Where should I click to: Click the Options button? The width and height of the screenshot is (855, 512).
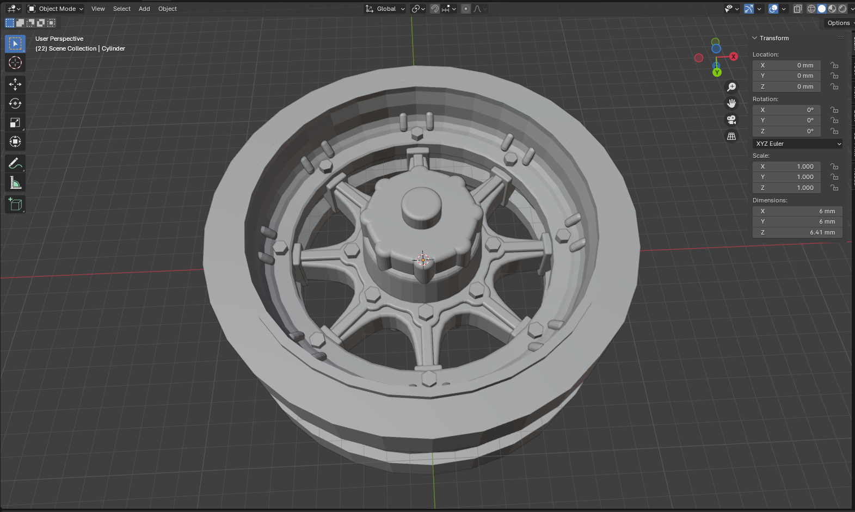click(x=839, y=23)
